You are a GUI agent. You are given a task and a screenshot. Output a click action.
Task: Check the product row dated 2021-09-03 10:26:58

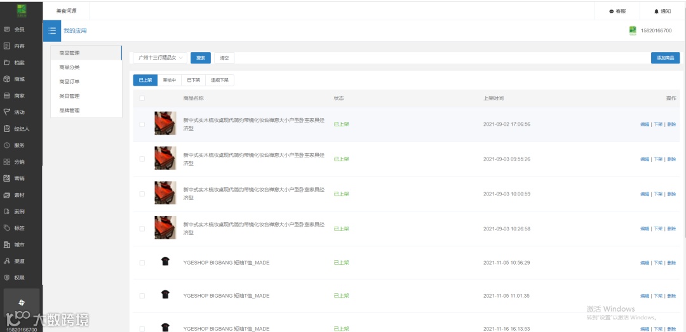pos(142,229)
